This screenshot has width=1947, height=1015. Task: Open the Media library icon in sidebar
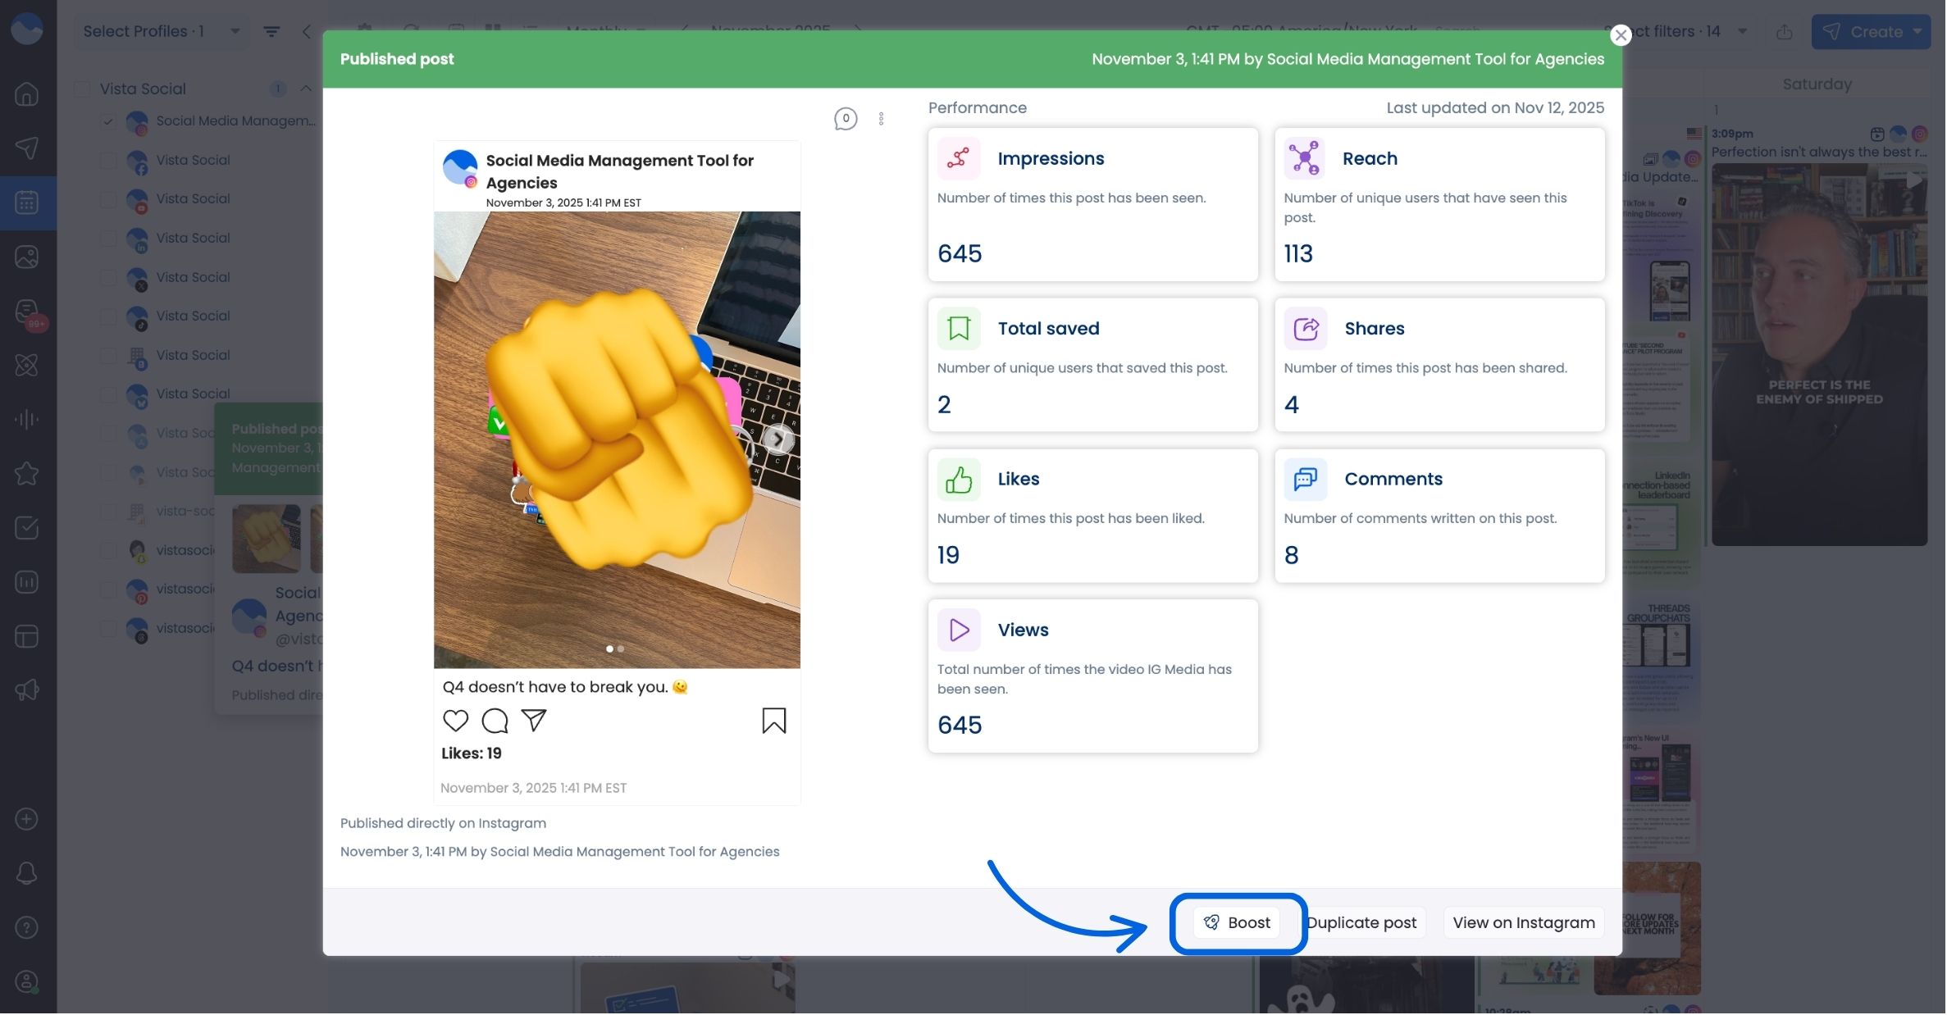pyautogui.click(x=27, y=256)
